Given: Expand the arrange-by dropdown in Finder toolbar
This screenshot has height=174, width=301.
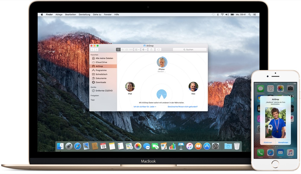Looking at the screenshot, I should 137,49.
